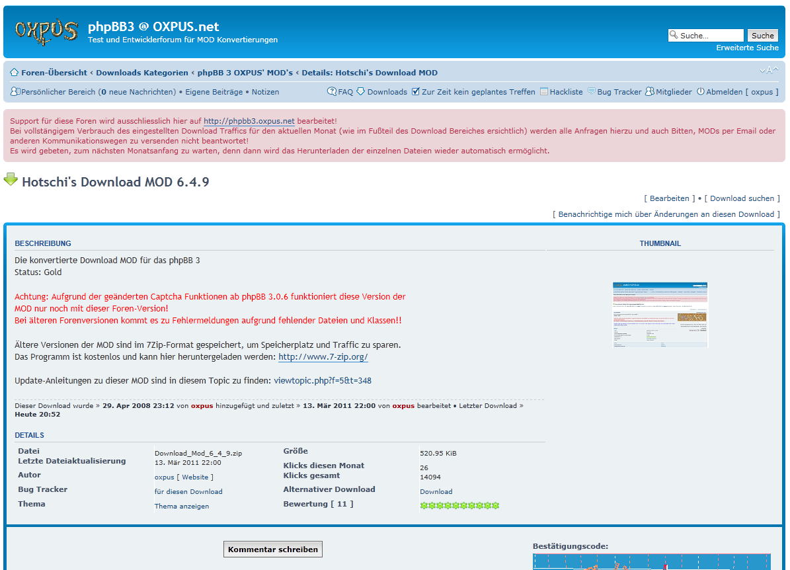Open Downloads Kategorien breadcrumb
This screenshot has width=790, height=570.
pyautogui.click(x=142, y=73)
